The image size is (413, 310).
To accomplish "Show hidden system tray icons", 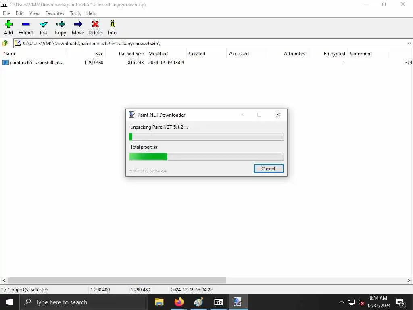I will coord(341,302).
